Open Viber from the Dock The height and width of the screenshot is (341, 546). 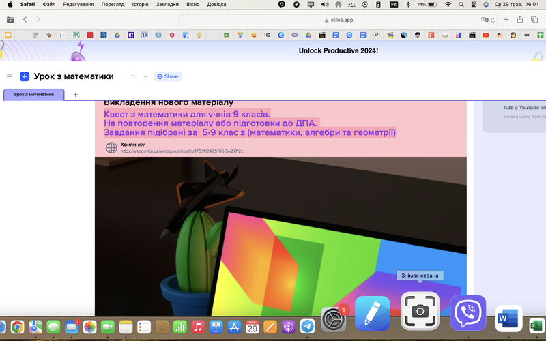click(x=468, y=313)
